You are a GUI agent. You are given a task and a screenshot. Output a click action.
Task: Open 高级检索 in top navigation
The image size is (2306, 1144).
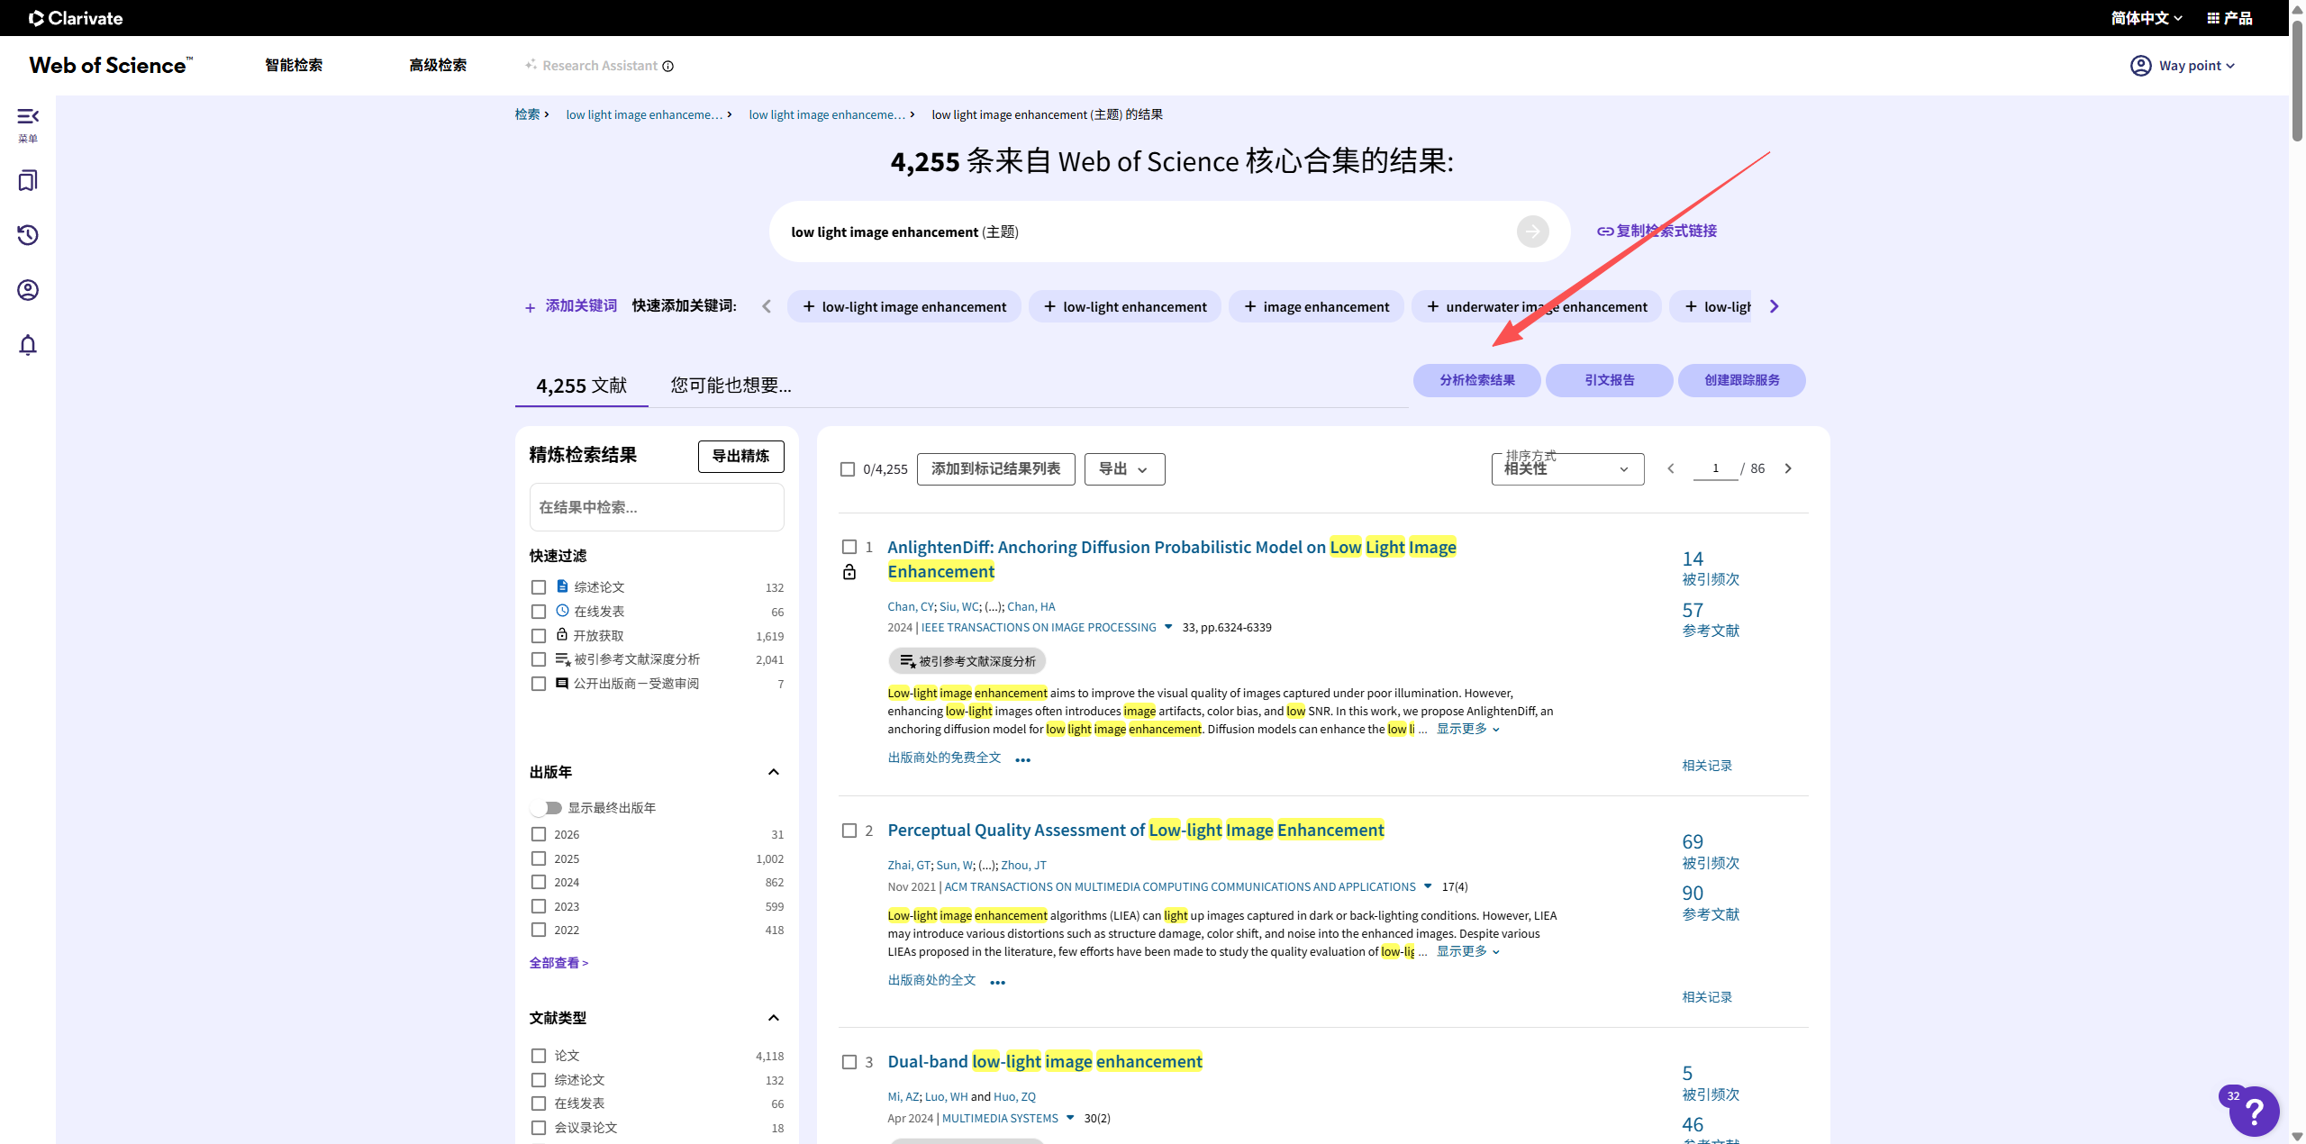click(438, 65)
